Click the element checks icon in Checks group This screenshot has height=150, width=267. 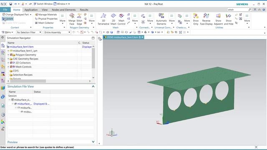[180, 16]
